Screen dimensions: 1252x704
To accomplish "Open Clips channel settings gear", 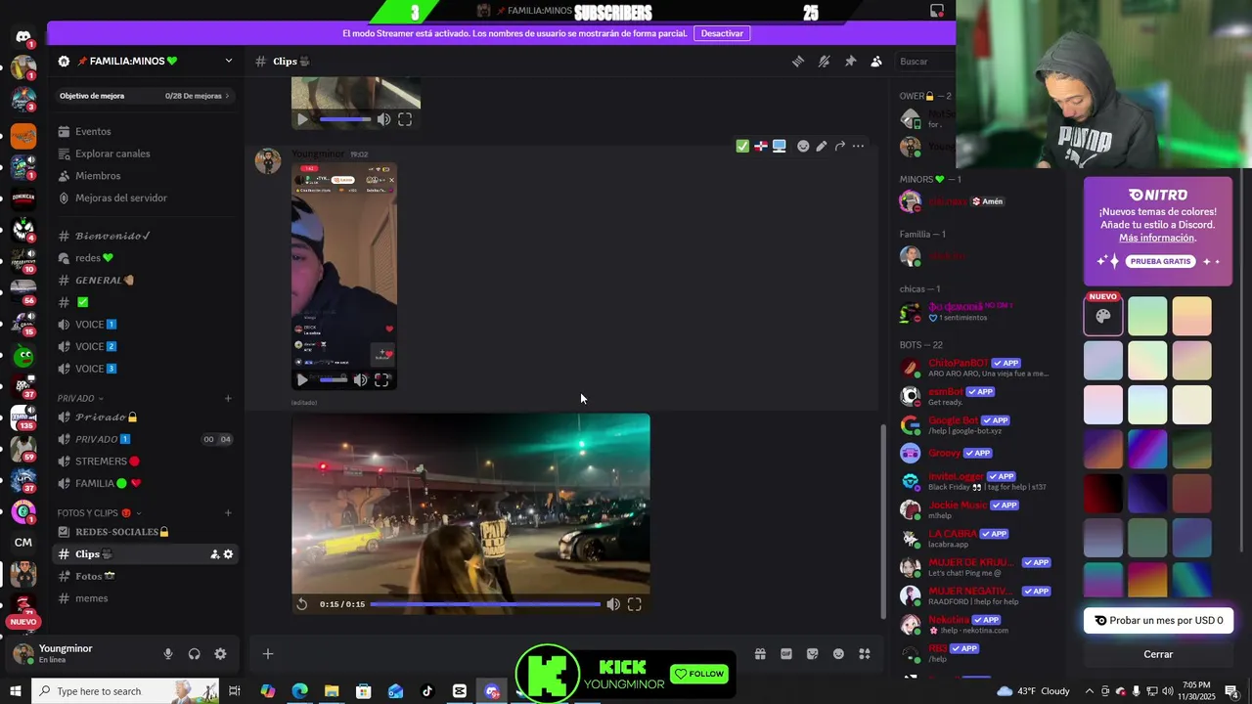I will pos(229,554).
